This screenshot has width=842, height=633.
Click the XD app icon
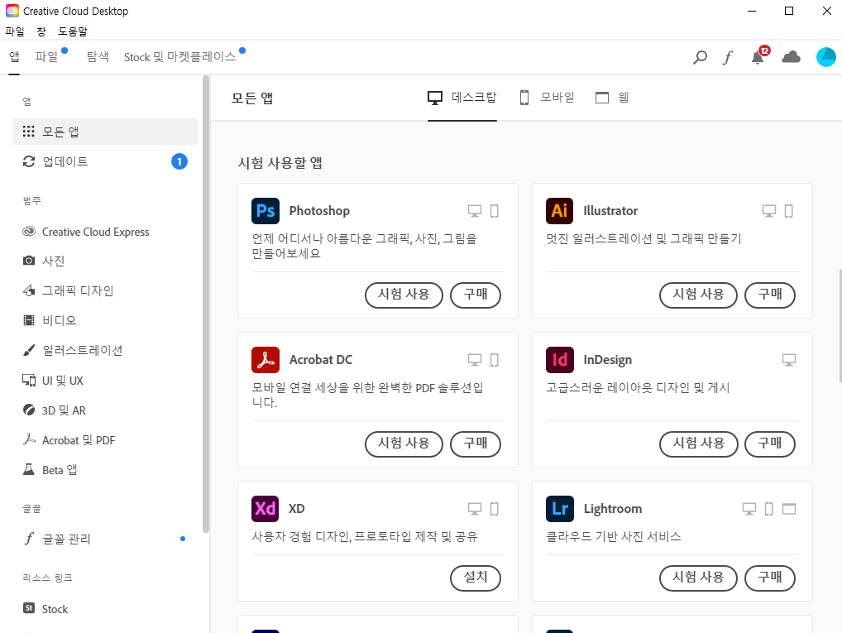(266, 508)
